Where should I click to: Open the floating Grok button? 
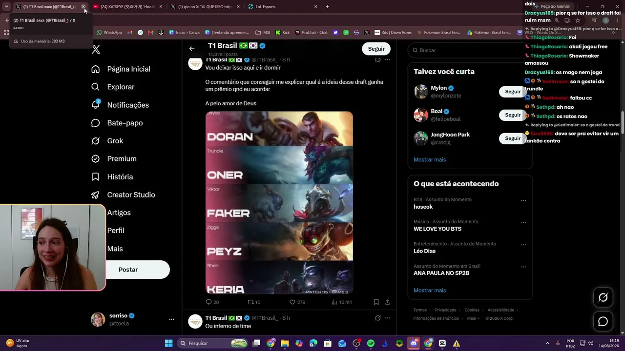[x=603, y=297]
